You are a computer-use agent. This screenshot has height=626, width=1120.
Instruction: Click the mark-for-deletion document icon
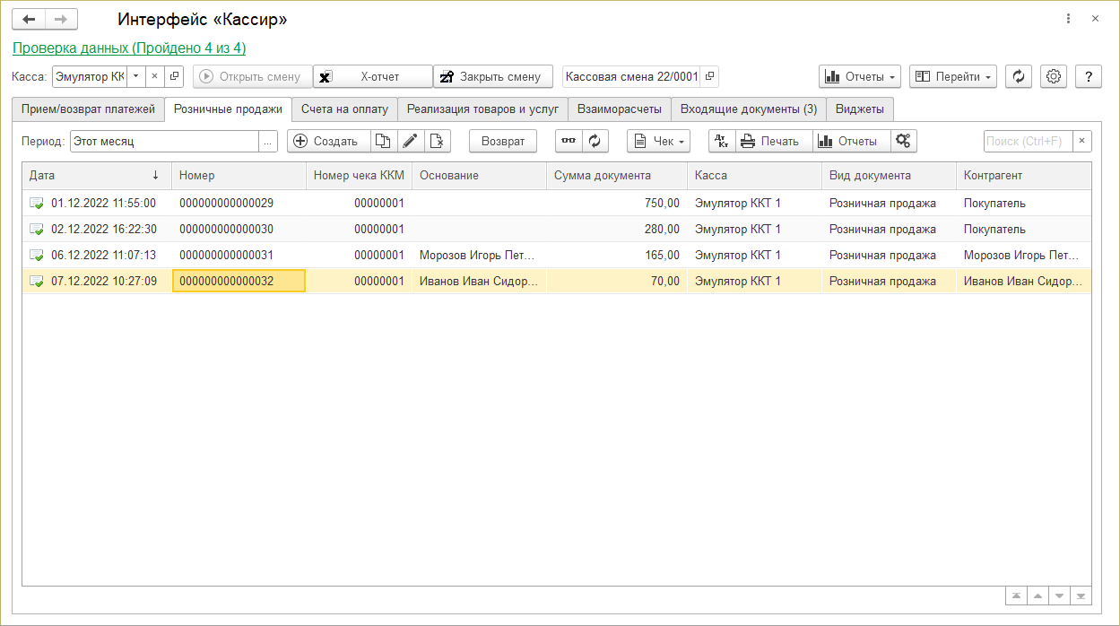(437, 141)
